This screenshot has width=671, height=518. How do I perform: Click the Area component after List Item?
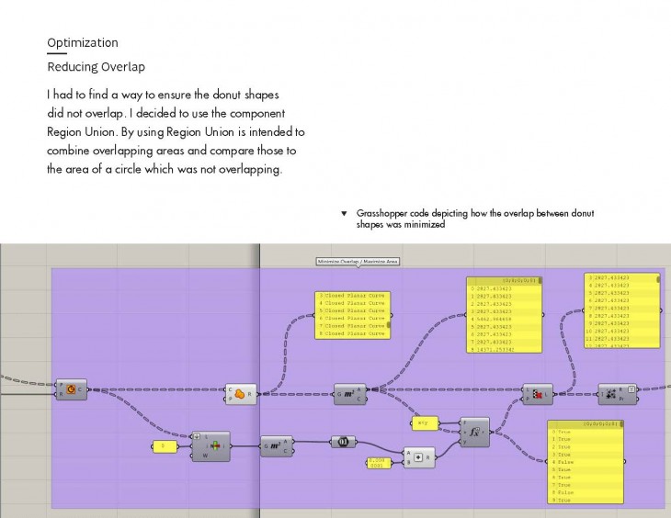[276, 446]
